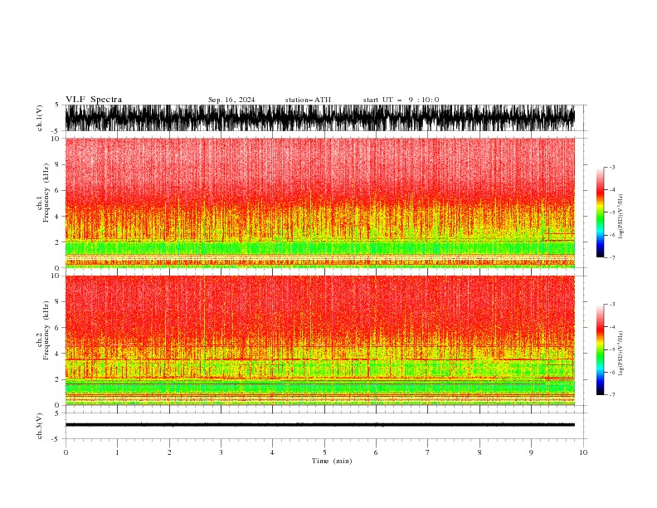This screenshot has width=657, height=508.
Task: Click the time axis tick label '5'
Action: coord(324,452)
